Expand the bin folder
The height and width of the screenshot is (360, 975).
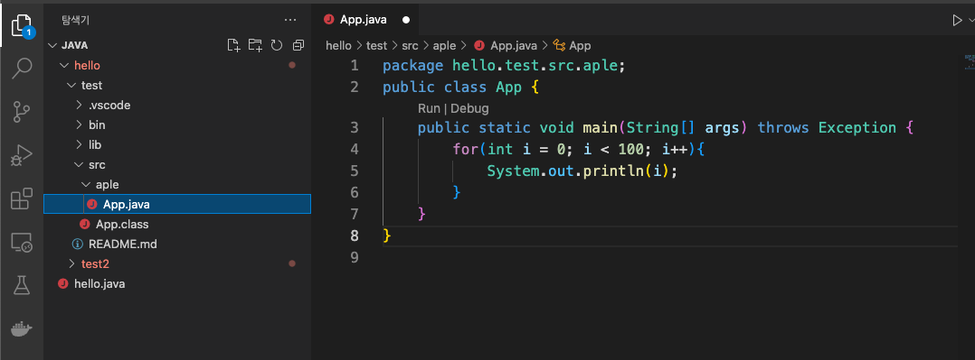coord(79,125)
